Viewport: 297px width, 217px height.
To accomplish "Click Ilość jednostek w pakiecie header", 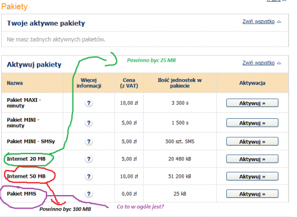I will coord(180,83).
